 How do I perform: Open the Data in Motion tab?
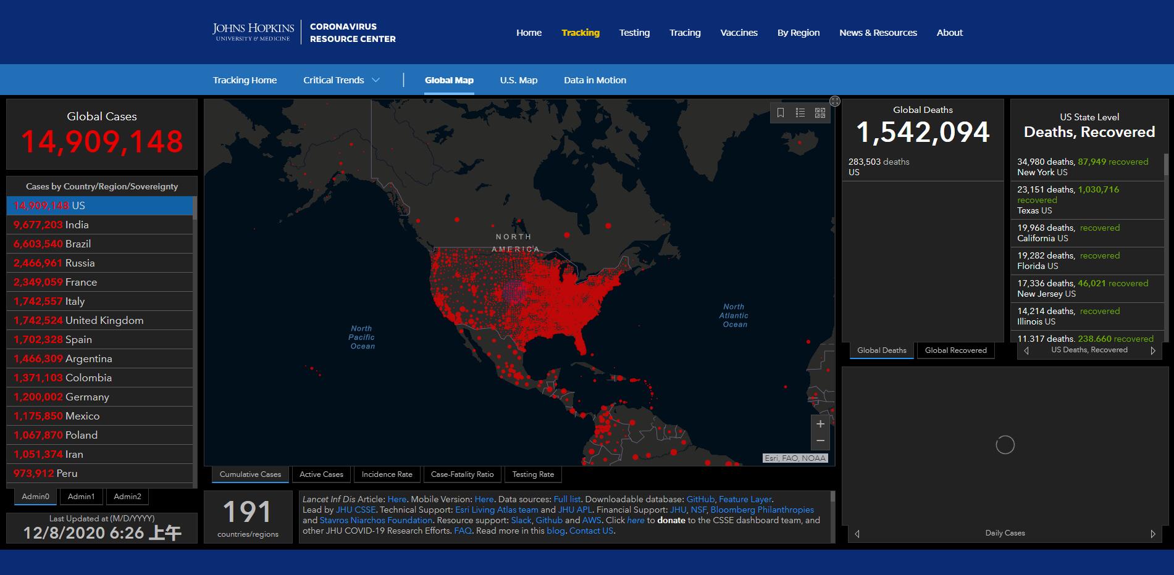click(x=595, y=80)
